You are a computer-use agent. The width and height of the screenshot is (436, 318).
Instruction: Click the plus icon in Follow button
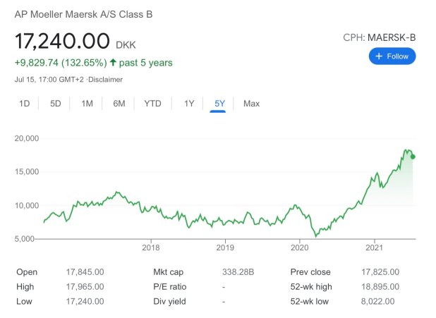(x=379, y=56)
